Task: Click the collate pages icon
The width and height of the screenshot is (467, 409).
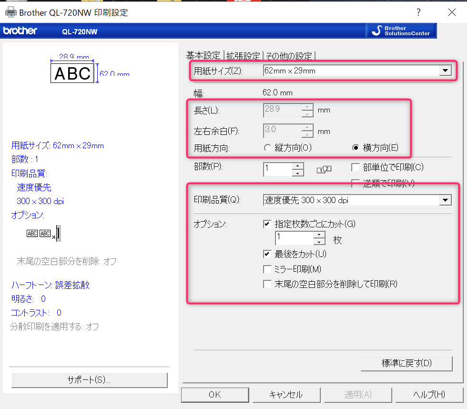Action: click(324, 169)
